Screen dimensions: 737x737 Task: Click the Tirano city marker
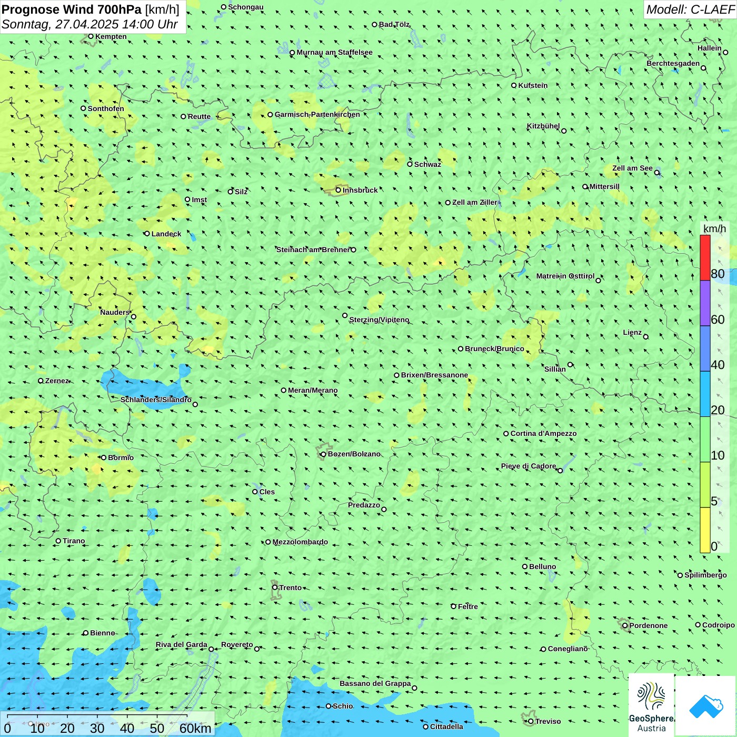(x=58, y=541)
